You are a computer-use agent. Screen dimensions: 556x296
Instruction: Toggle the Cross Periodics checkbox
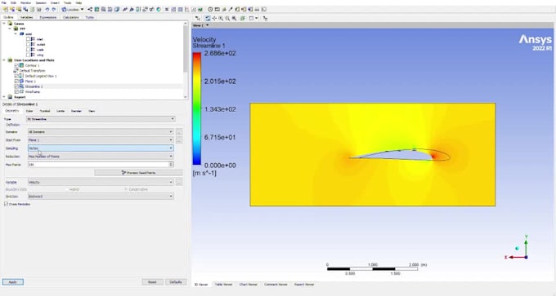pos(6,204)
